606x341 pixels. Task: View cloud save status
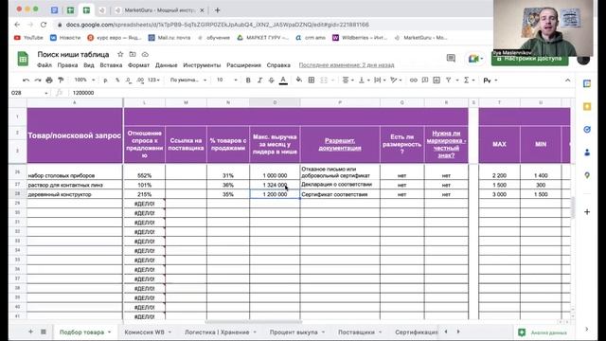[x=145, y=55]
